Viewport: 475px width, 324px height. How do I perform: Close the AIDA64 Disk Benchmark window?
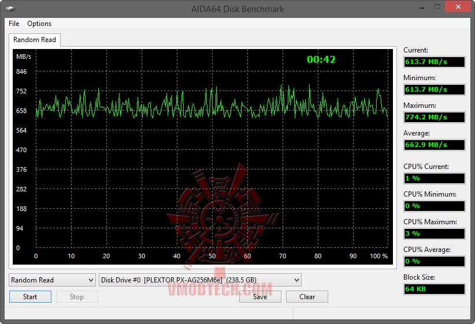click(458, 7)
